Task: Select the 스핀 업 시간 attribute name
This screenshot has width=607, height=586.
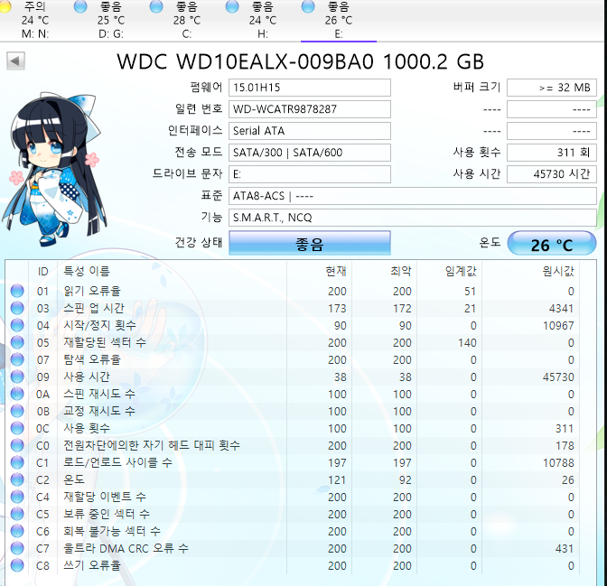Action: coord(94,308)
